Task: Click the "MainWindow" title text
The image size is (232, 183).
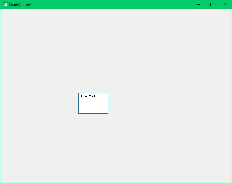Action: pos(20,5)
